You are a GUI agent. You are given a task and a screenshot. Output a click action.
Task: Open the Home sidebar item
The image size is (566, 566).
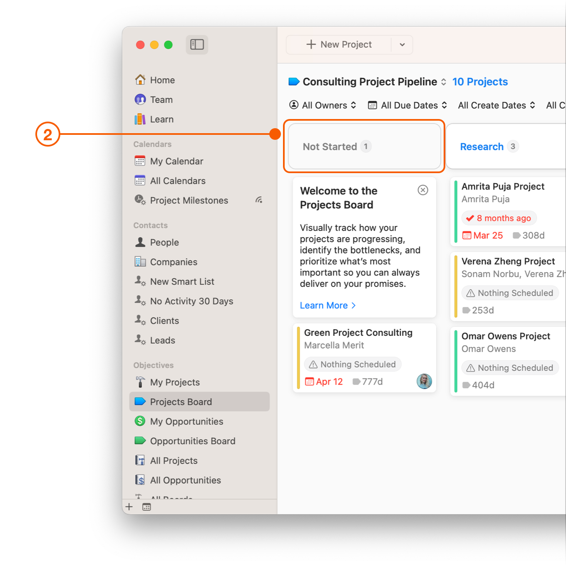(199, 80)
